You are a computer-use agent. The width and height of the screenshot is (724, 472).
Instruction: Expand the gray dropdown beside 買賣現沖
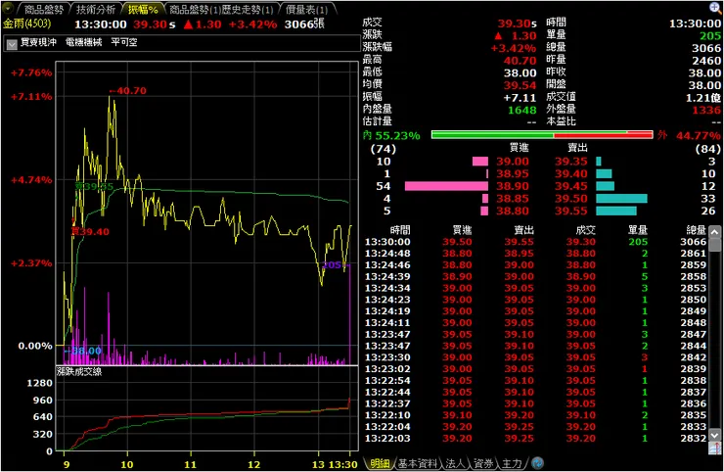coord(12,44)
